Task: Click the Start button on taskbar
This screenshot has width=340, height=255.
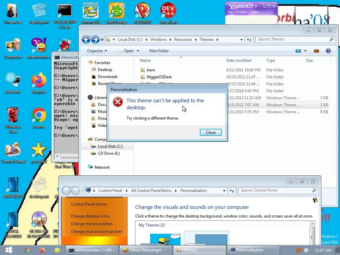Action: [9, 250]
